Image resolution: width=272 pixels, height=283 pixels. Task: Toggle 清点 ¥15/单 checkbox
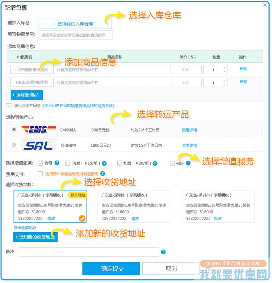tap(68, 163)
